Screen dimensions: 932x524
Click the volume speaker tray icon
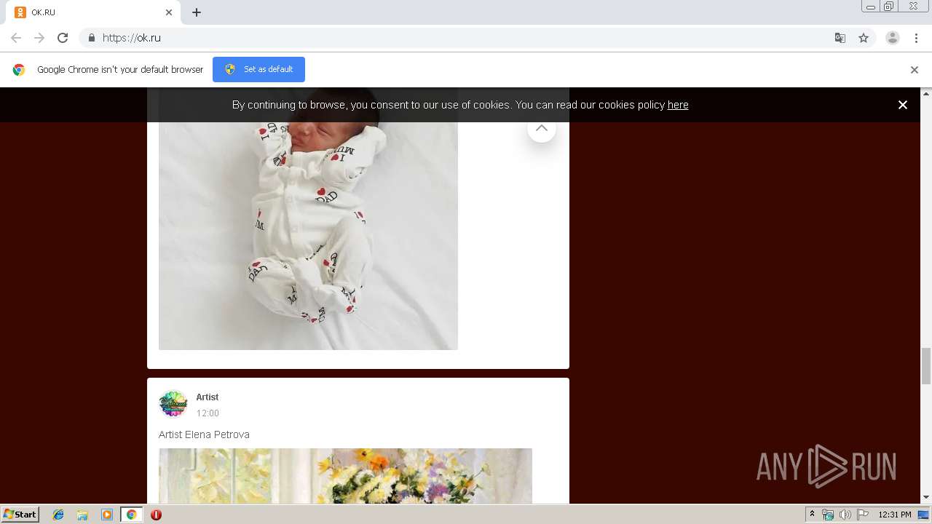(845, 515)
